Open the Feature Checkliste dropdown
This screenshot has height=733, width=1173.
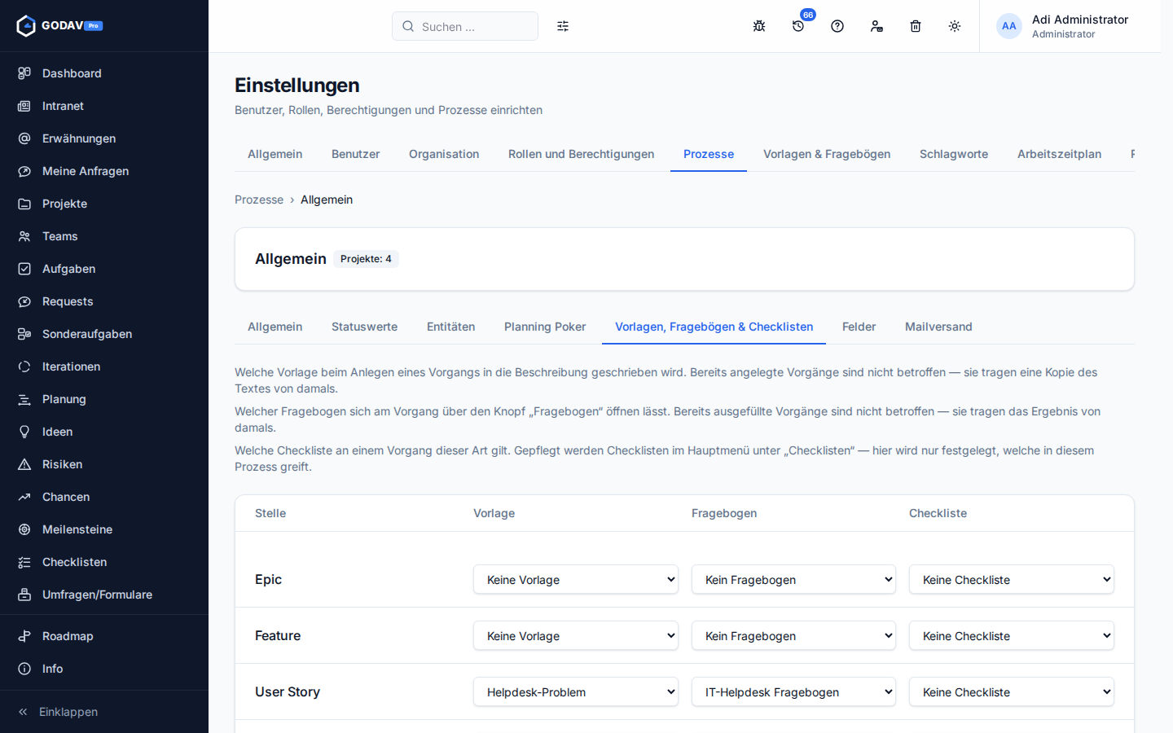coord(1012,636)
